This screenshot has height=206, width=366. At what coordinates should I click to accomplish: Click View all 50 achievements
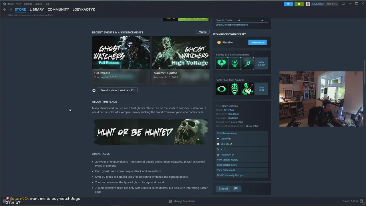261,63
